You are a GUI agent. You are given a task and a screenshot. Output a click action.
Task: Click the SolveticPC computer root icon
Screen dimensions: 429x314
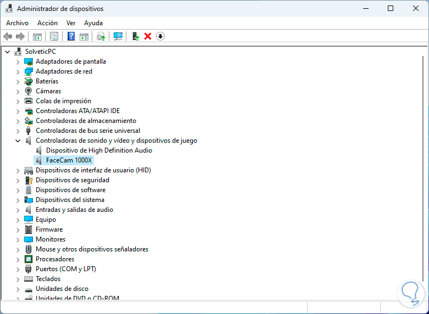18,52
